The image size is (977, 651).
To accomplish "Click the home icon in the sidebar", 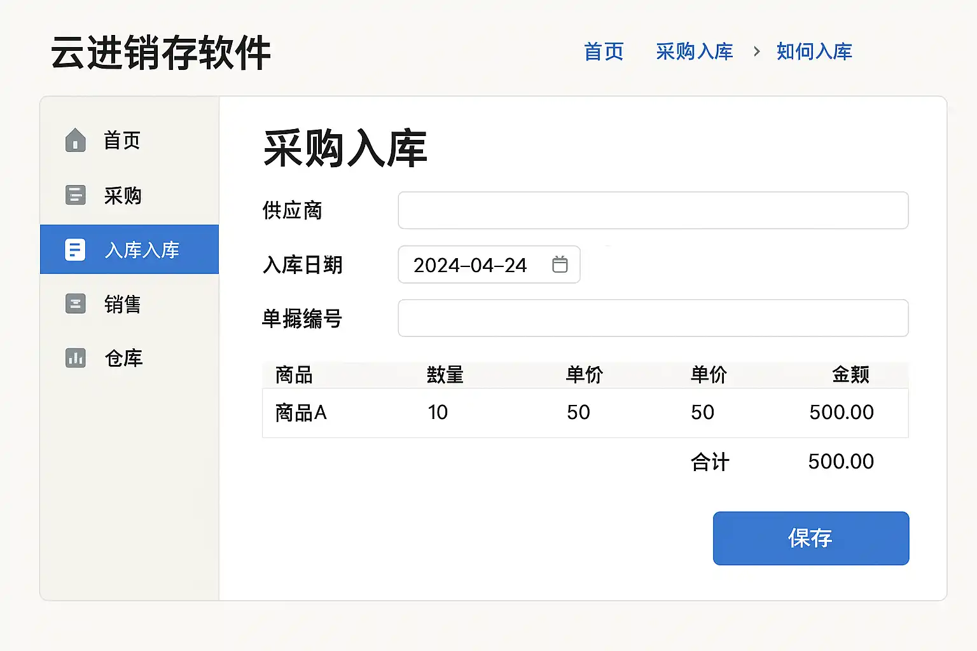I will 75,140.
